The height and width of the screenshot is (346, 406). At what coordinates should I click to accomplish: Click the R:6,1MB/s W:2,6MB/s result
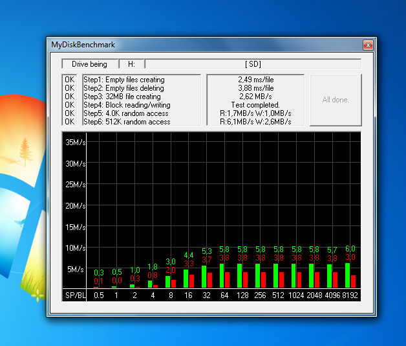255,122
